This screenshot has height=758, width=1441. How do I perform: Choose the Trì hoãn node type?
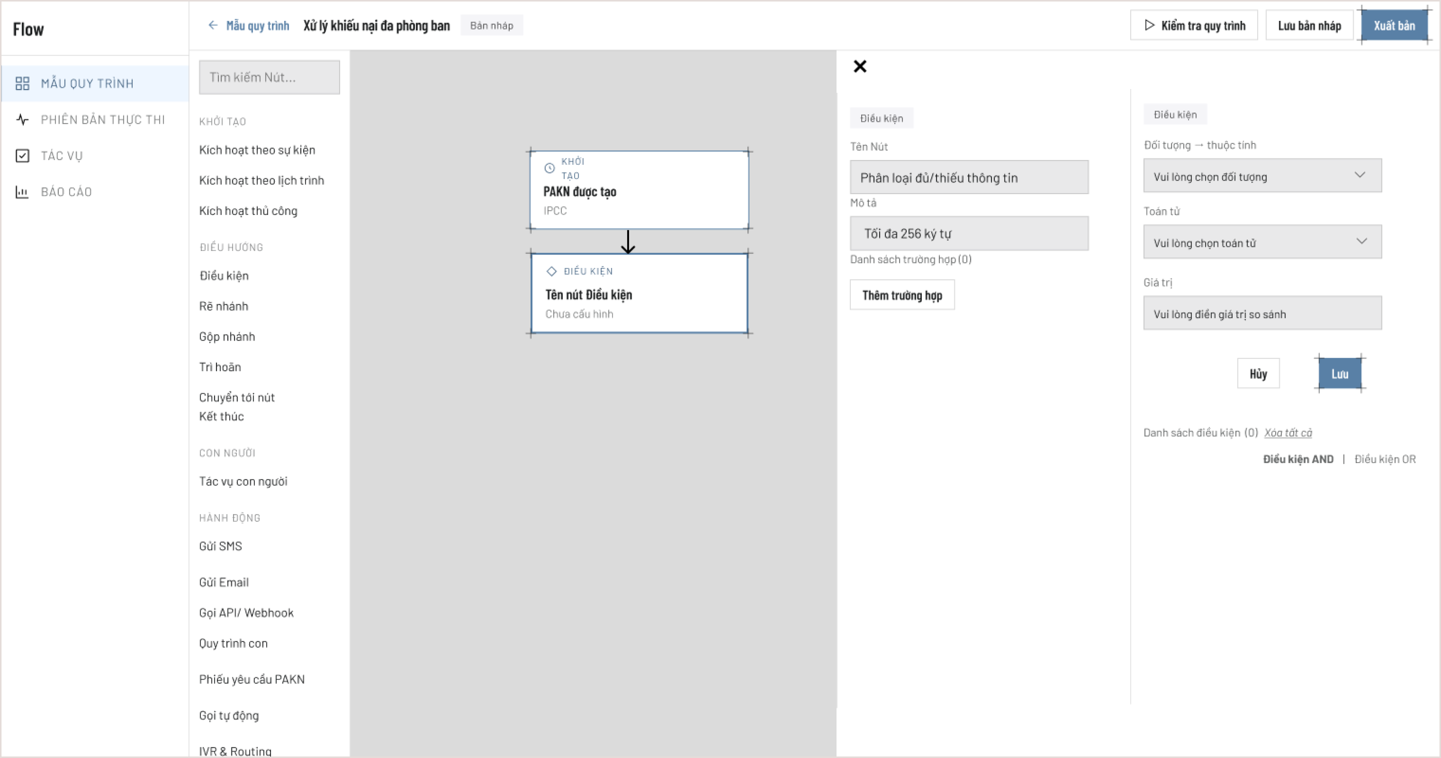point(220,367)
